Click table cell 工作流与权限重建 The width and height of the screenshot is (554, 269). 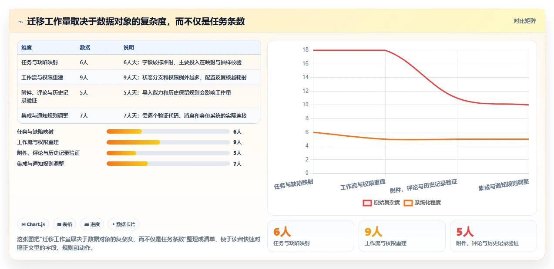coord(42,77)
